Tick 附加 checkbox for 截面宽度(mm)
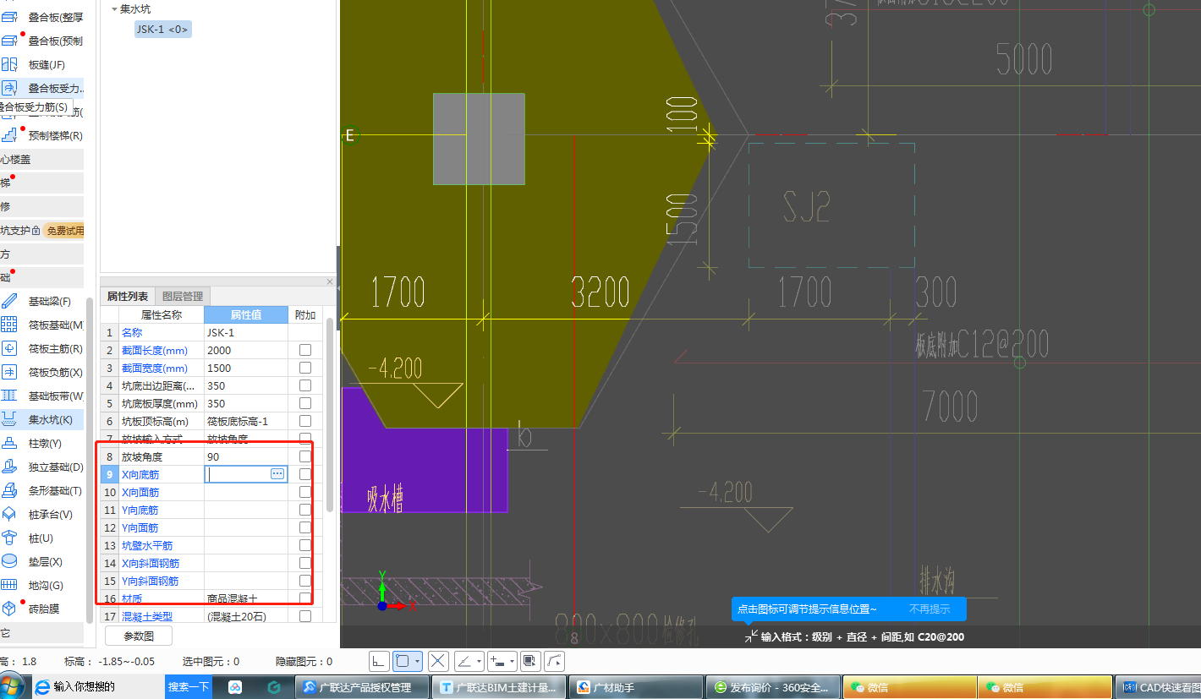 [x=305, y=368]
